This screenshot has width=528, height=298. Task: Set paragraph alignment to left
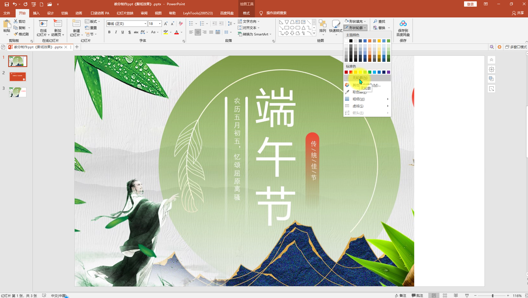(191, 32)
